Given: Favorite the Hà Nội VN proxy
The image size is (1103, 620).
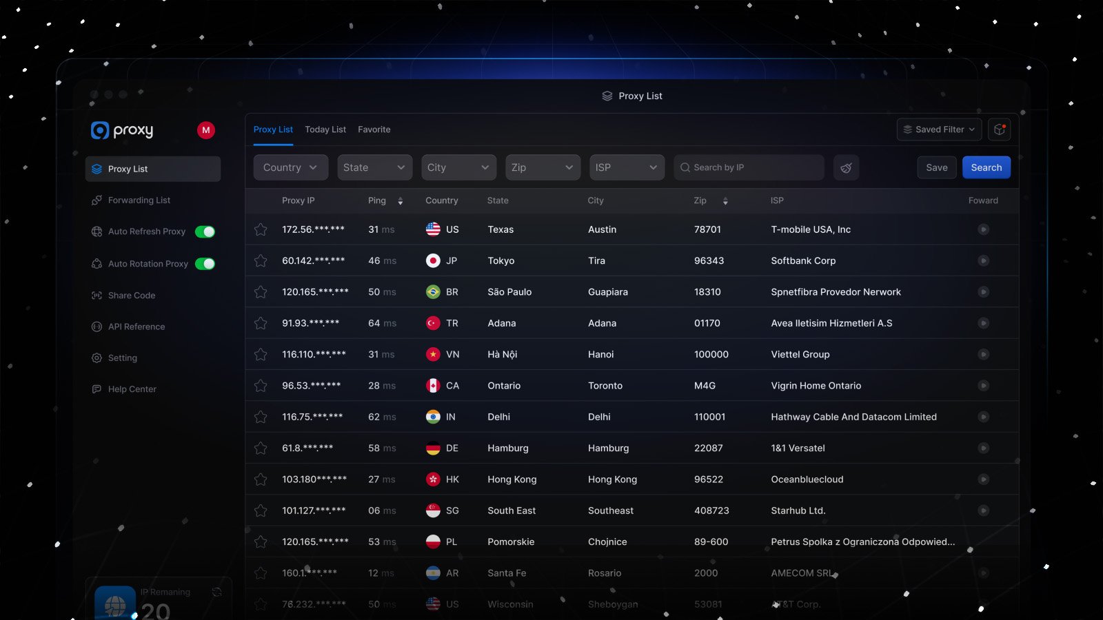Looking at the screenshot, I should click(x=261, y=354).
